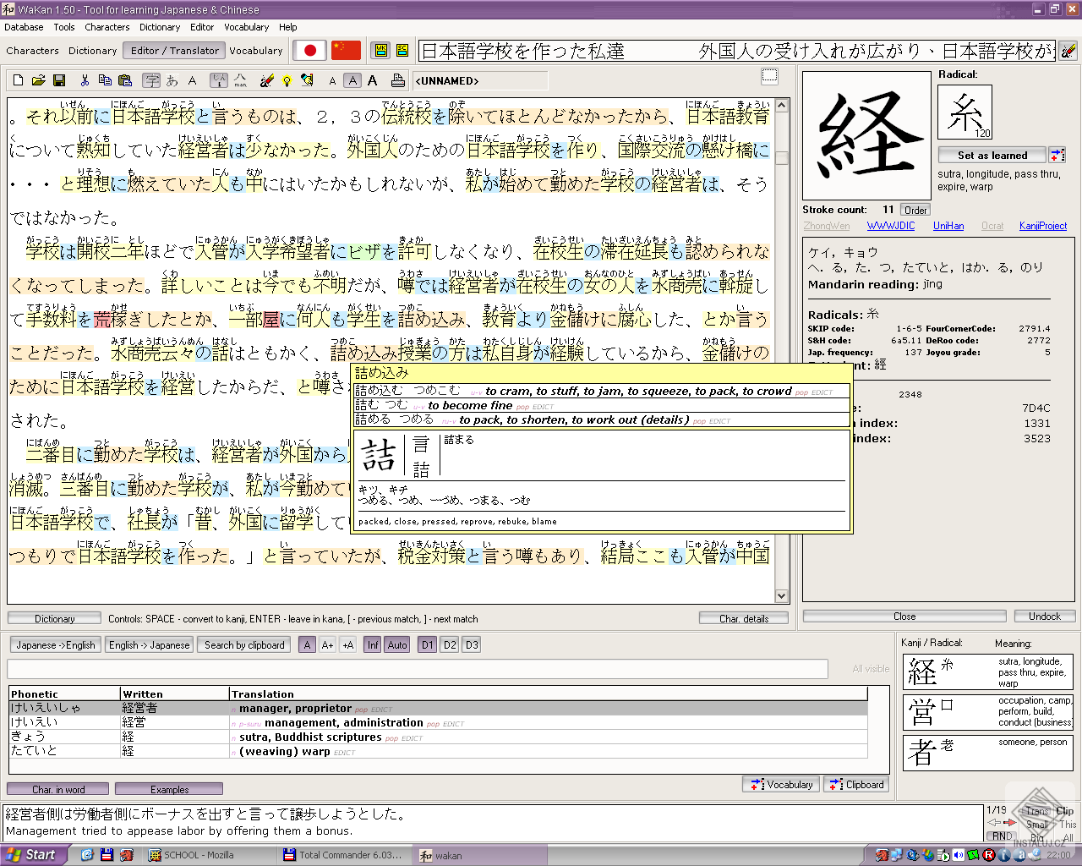1082x866 pixels.
Task: Open the WWWJDIC link
Action: point(891,226)
